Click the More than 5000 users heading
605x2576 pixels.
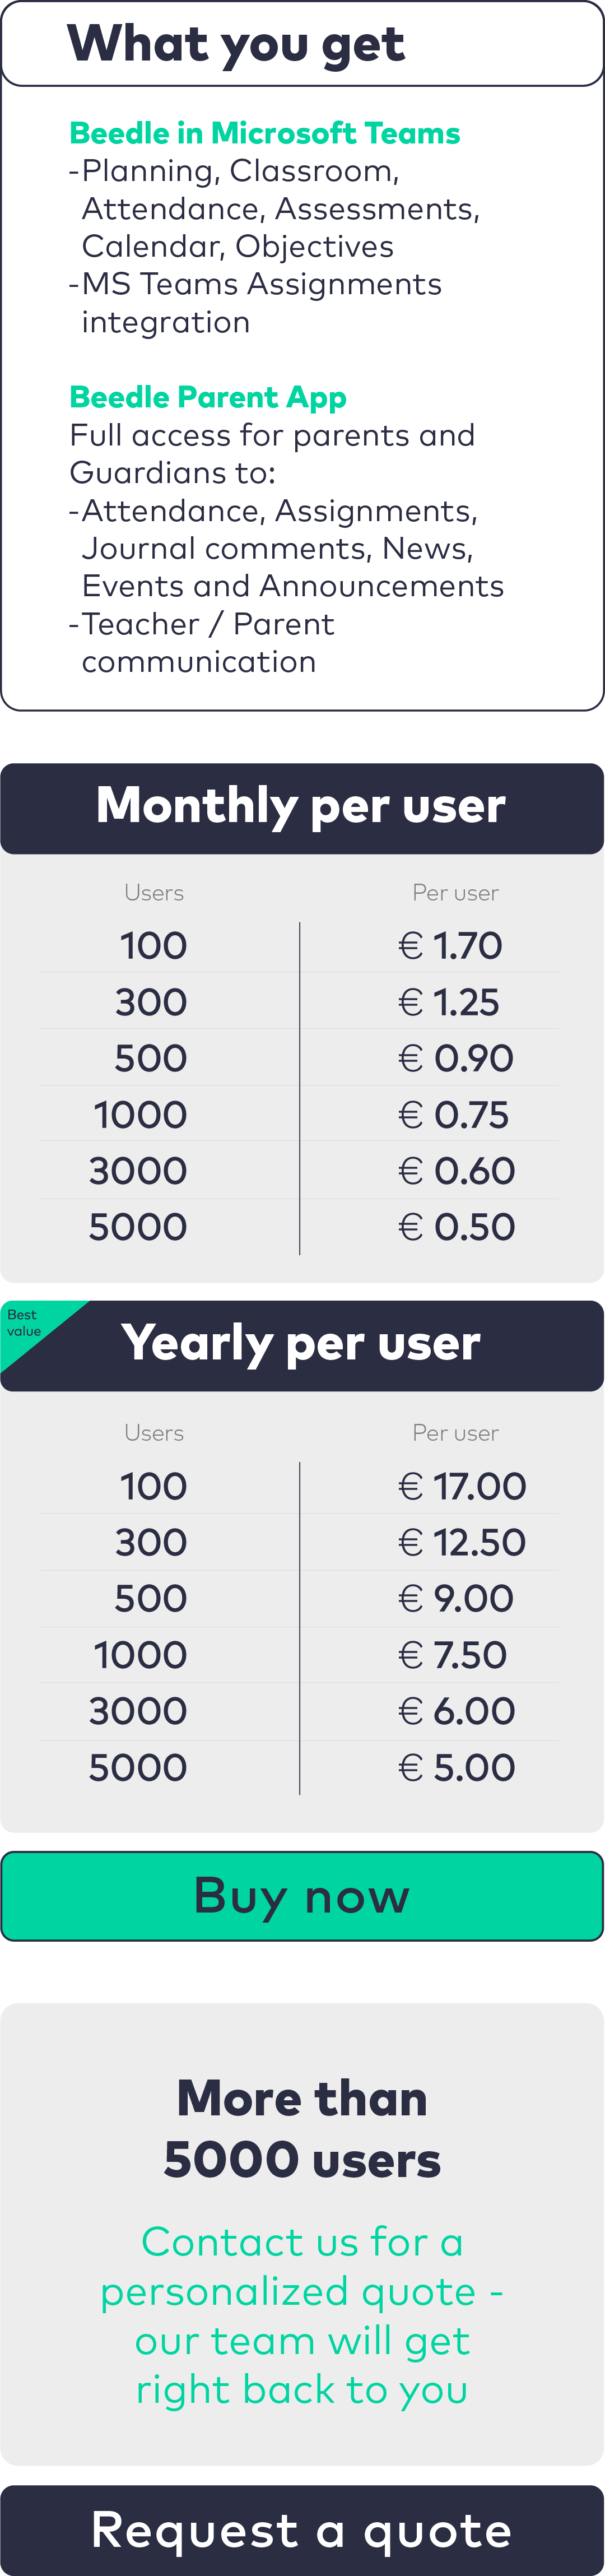302,2130
